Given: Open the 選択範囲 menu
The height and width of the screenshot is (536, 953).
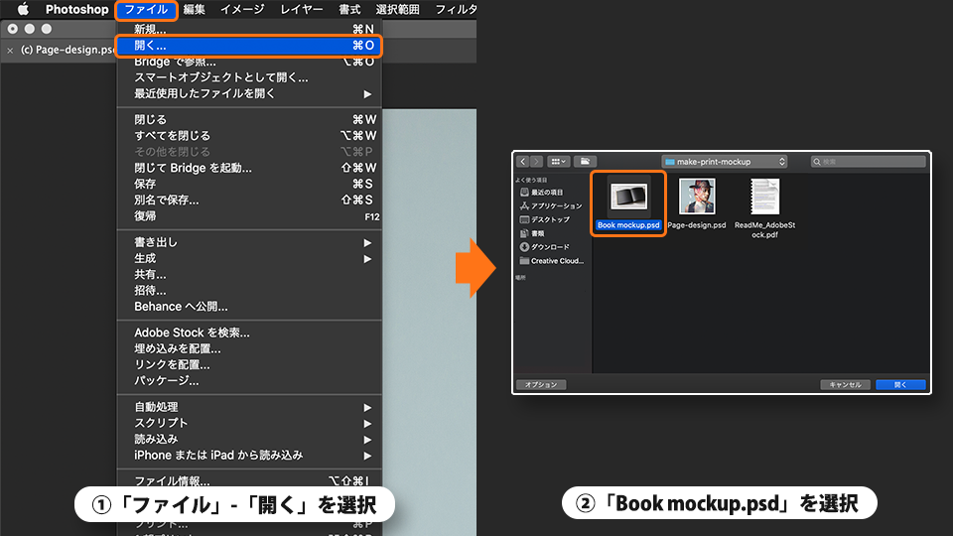Looking at the screenshot, I should 397,9.
